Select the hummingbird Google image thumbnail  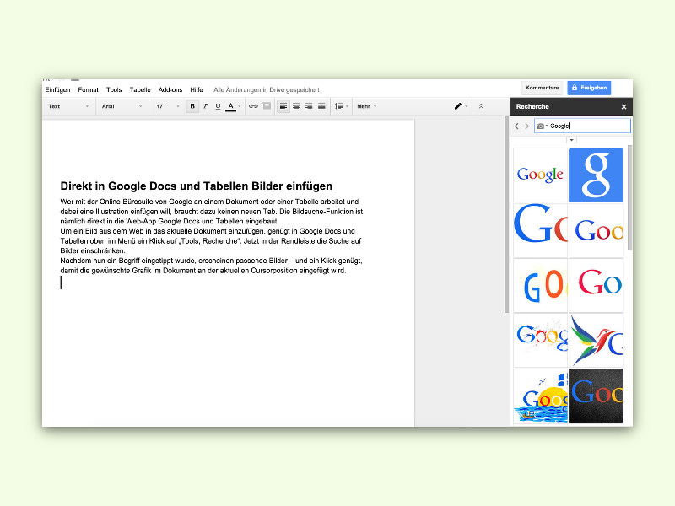[596, 341]
